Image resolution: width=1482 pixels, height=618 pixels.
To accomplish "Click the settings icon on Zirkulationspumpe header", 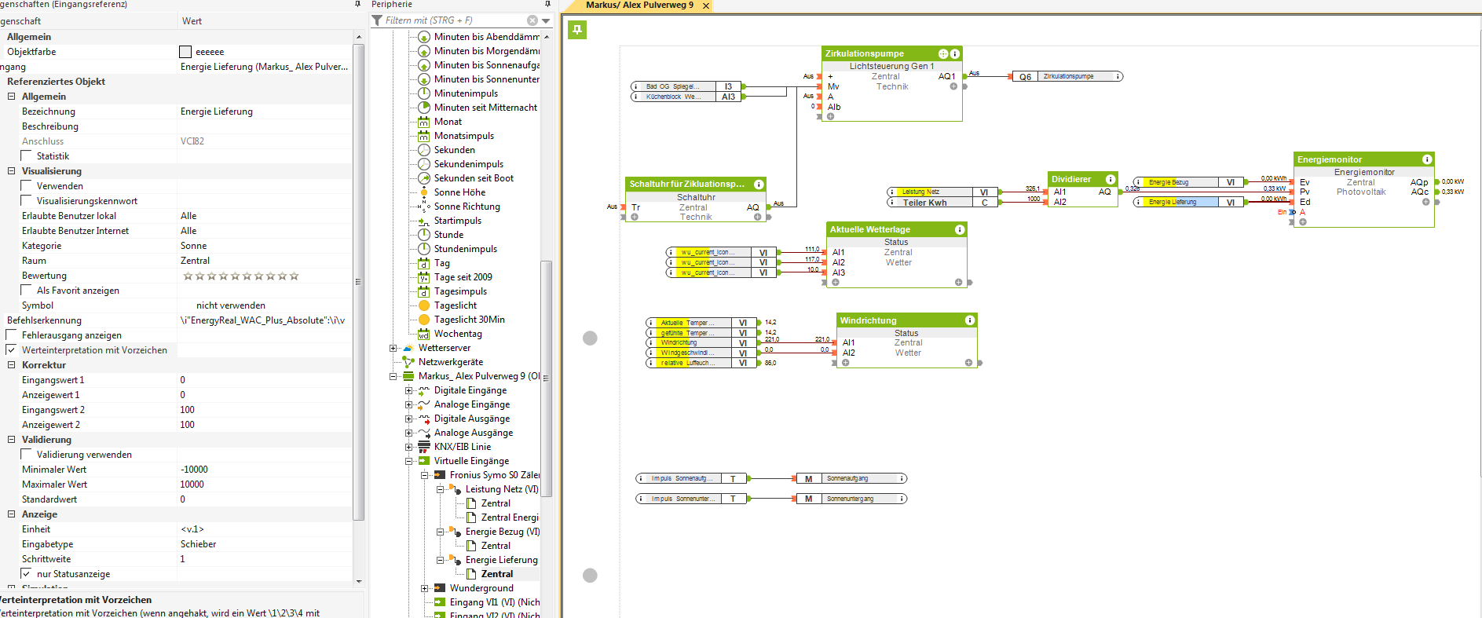I will click(943, 54).
